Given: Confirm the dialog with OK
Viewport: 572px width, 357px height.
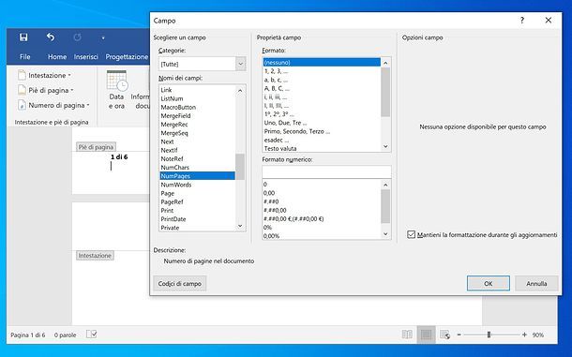Looking at the screenshot, I should [489, 283].
